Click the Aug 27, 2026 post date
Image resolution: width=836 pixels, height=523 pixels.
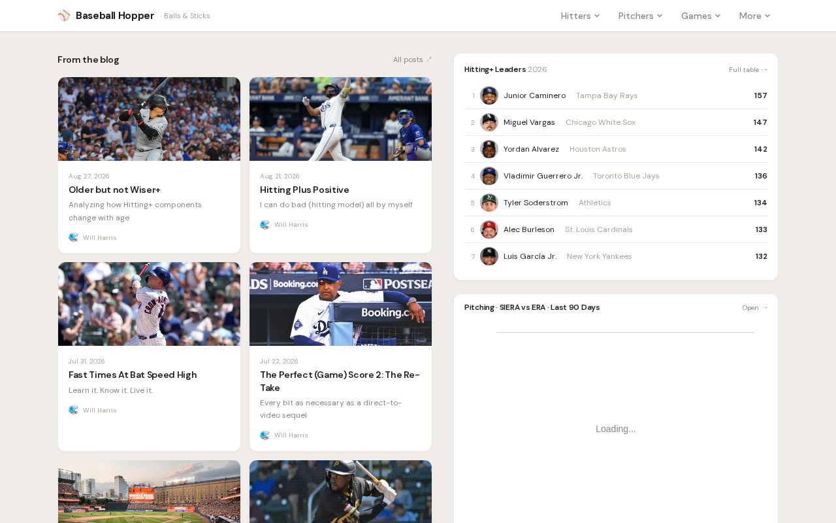[89, 177]
